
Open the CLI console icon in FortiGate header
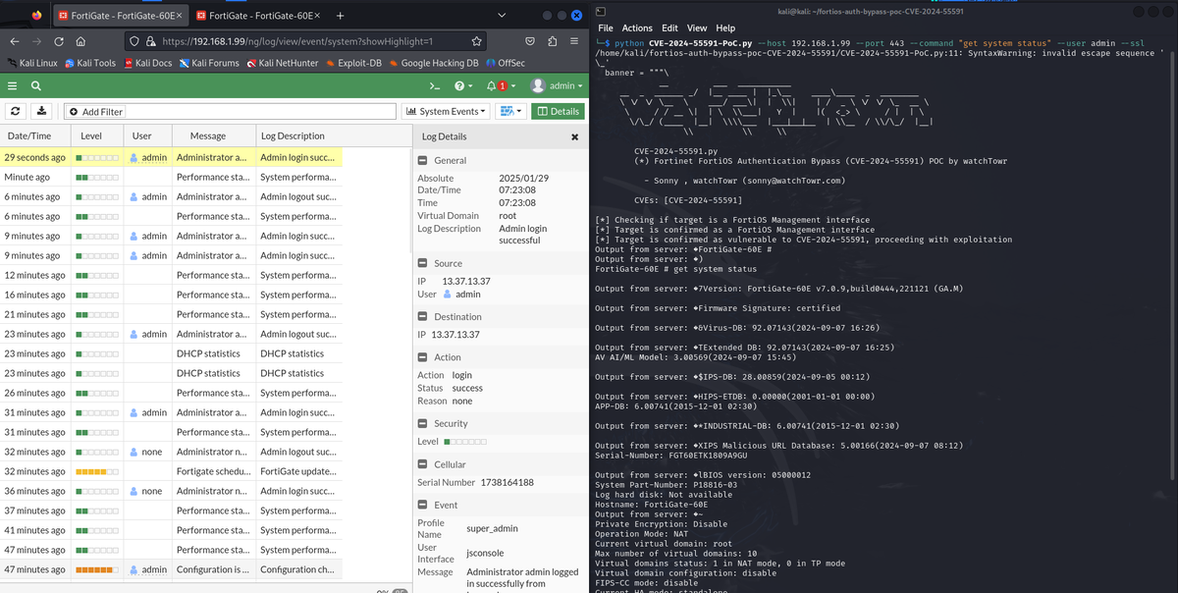(433, 86)
